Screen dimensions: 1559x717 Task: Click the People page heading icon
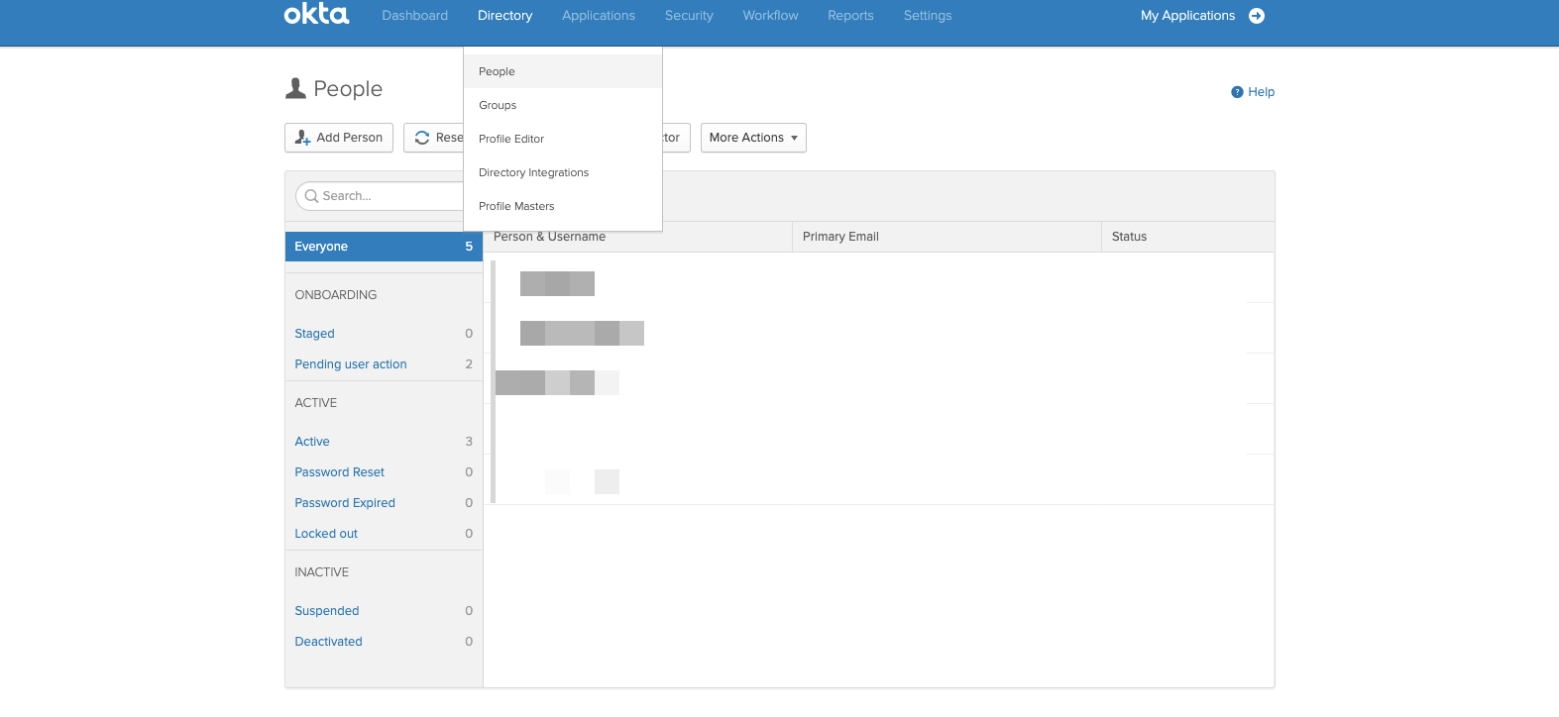295,89
